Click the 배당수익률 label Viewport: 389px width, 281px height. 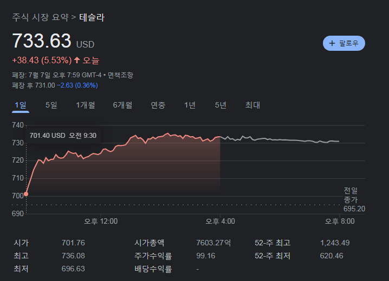click(x=153, y=269)
